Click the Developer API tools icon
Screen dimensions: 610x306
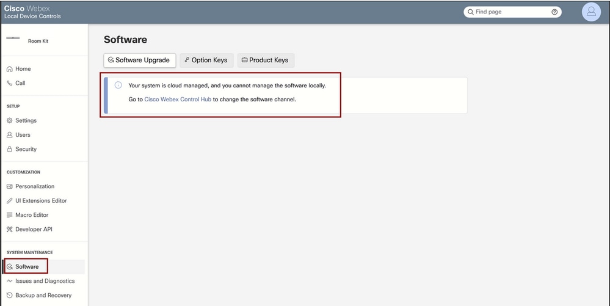pyautogui.click(x=10, y=229)
